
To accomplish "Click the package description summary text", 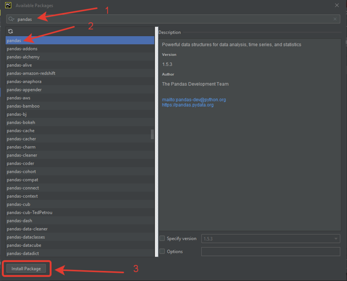I will click(x=231, y=45).
